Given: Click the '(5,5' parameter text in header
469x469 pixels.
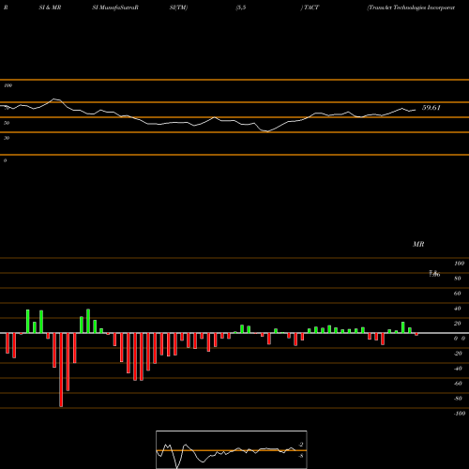Looking at the screenshot, I should pos(241,8).
